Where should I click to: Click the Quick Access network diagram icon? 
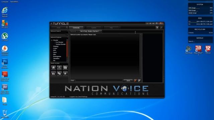[60, 68]
